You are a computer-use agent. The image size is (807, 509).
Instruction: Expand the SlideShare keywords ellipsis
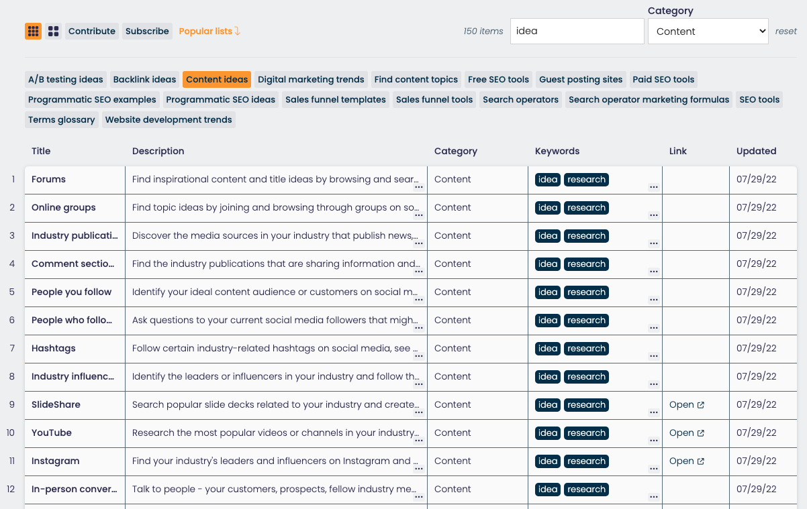coord(654,412)
